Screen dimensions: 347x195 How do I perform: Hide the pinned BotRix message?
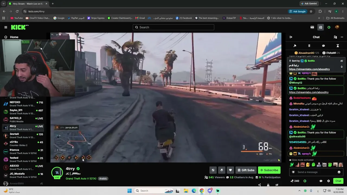point(342,61)
